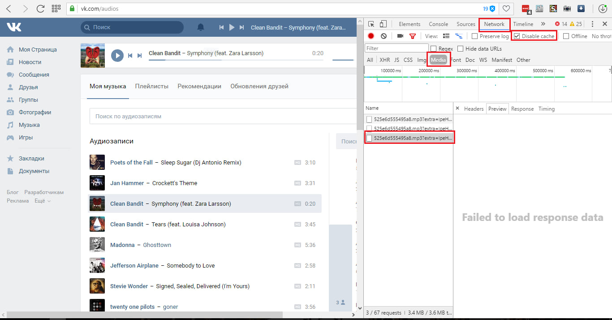
Task: Open the Timing tab of request
Action: (547, 109)
